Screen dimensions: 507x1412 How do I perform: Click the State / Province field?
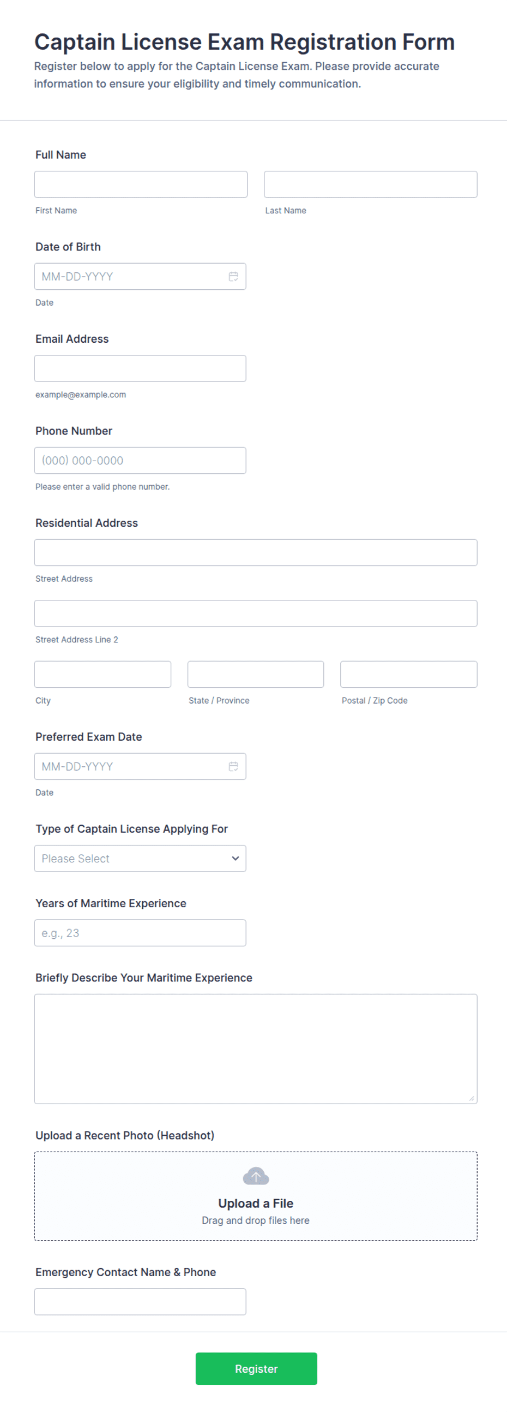(256, 674)
